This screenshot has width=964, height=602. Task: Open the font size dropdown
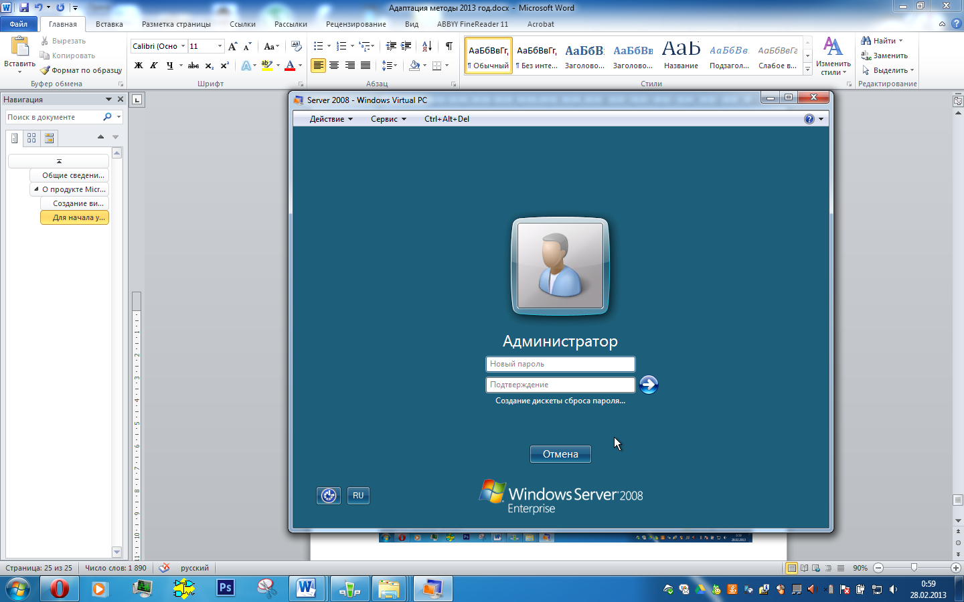(220, 46)
